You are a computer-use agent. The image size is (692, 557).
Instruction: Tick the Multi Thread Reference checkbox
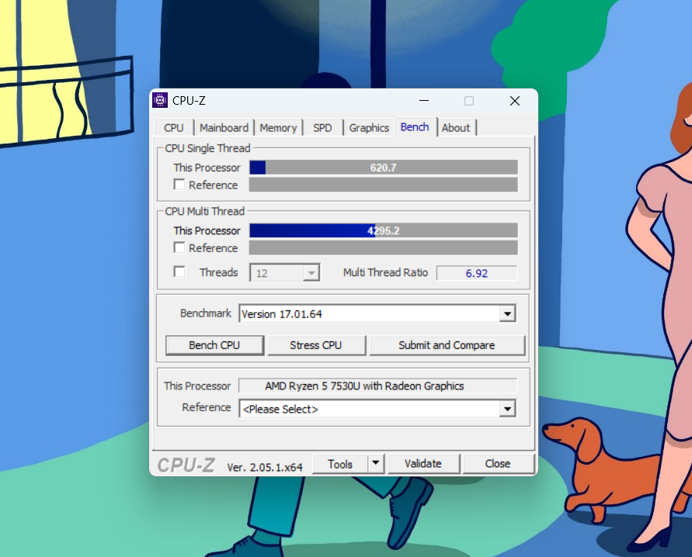[179, 247]
